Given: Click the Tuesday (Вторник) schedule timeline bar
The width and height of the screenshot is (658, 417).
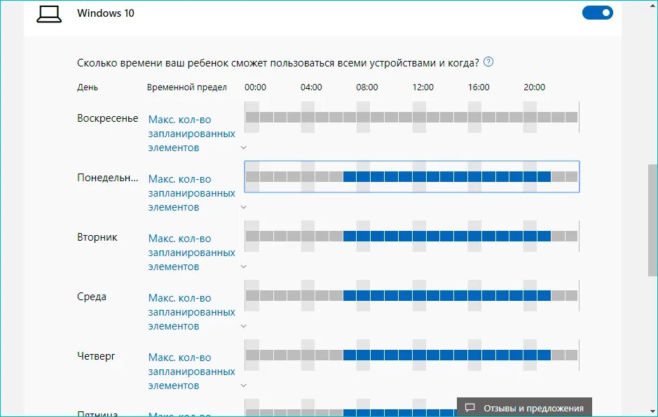Looking at the screenshot, I should tap(411, 236).
